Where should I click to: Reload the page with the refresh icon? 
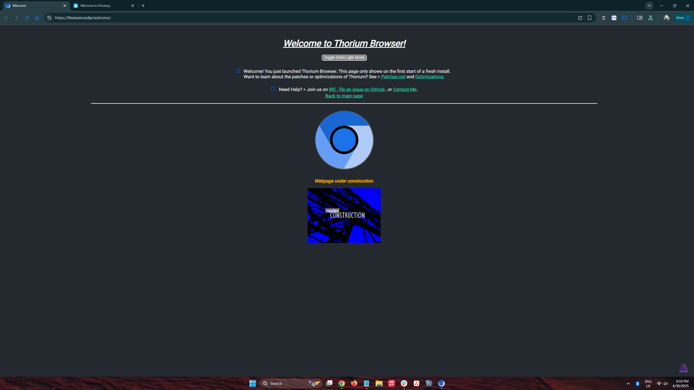(26, 18)
